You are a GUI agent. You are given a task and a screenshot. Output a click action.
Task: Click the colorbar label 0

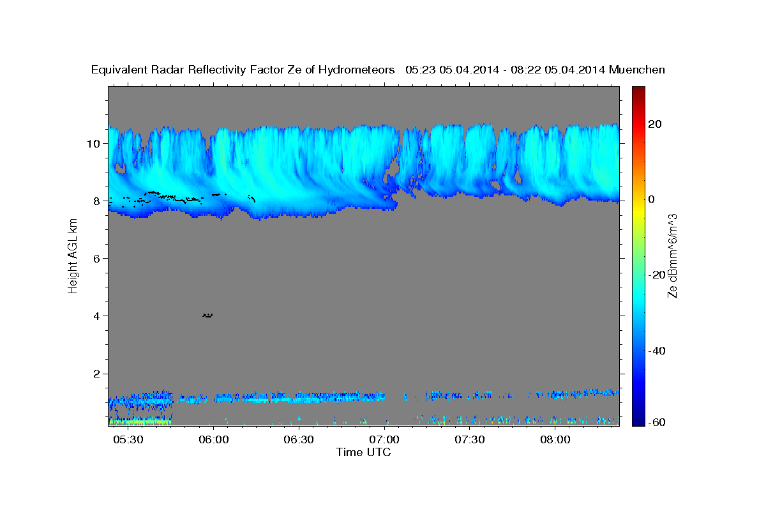point(652,199)
